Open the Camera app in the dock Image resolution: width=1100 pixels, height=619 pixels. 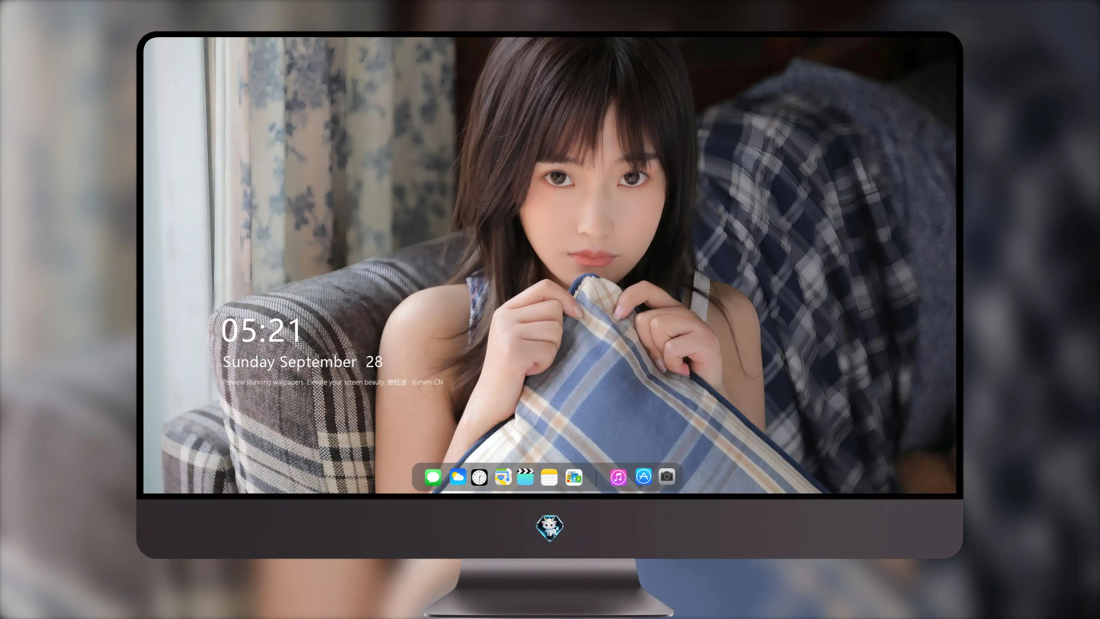coord(667,476)
